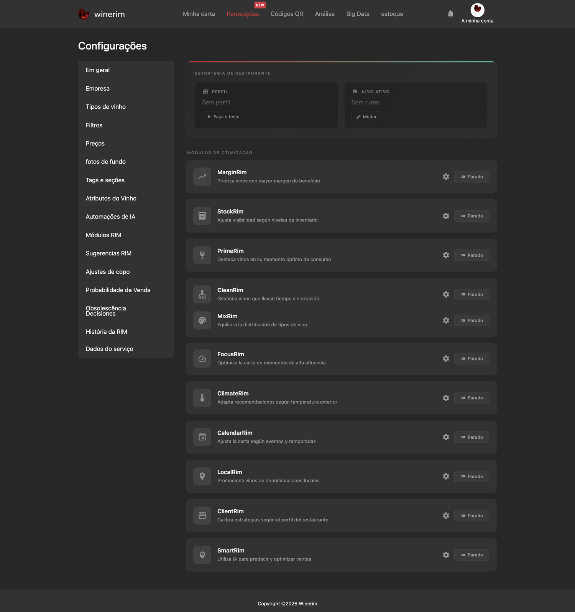Open Big Data in top navigation
The width and height of the screenshot is (575, 612).
click(x=358, y=14)
